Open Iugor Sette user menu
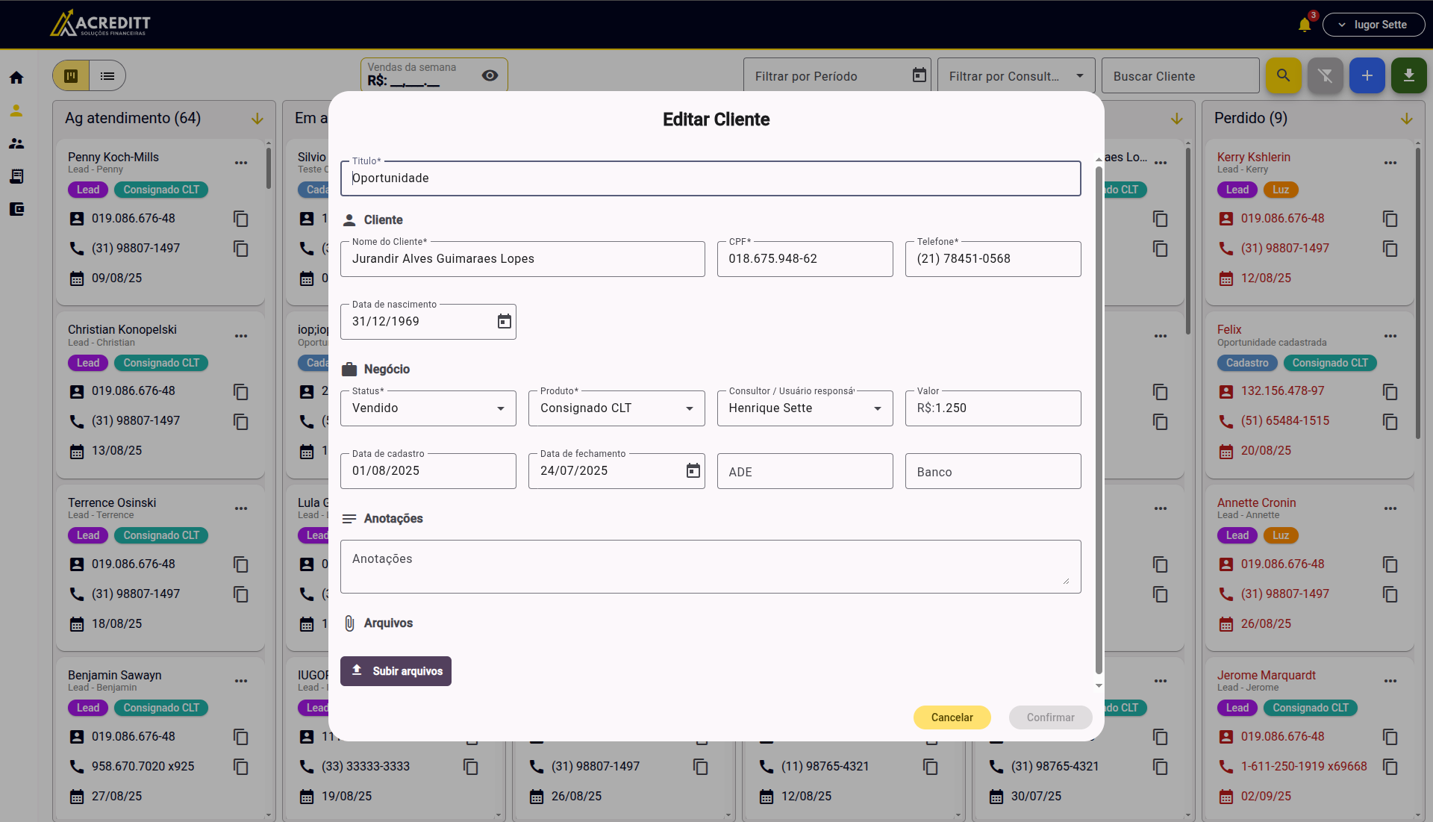 click(1373, 25)
